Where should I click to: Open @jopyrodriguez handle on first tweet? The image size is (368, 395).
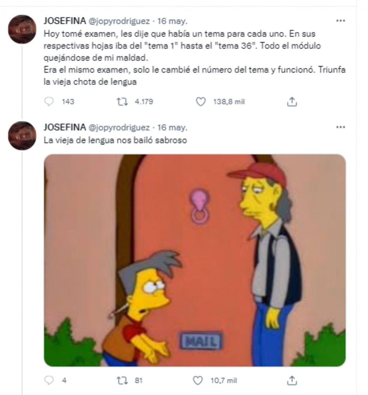click(119, 21)
